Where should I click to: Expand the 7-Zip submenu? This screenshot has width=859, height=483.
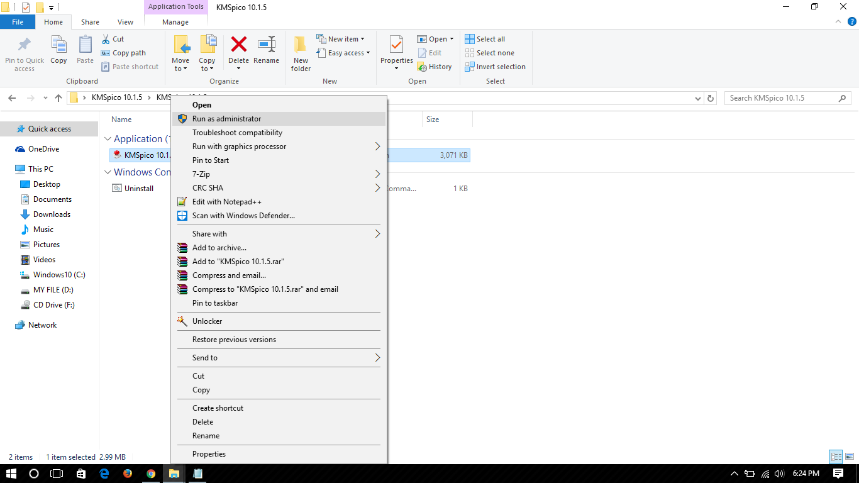[x=200, y=174]
